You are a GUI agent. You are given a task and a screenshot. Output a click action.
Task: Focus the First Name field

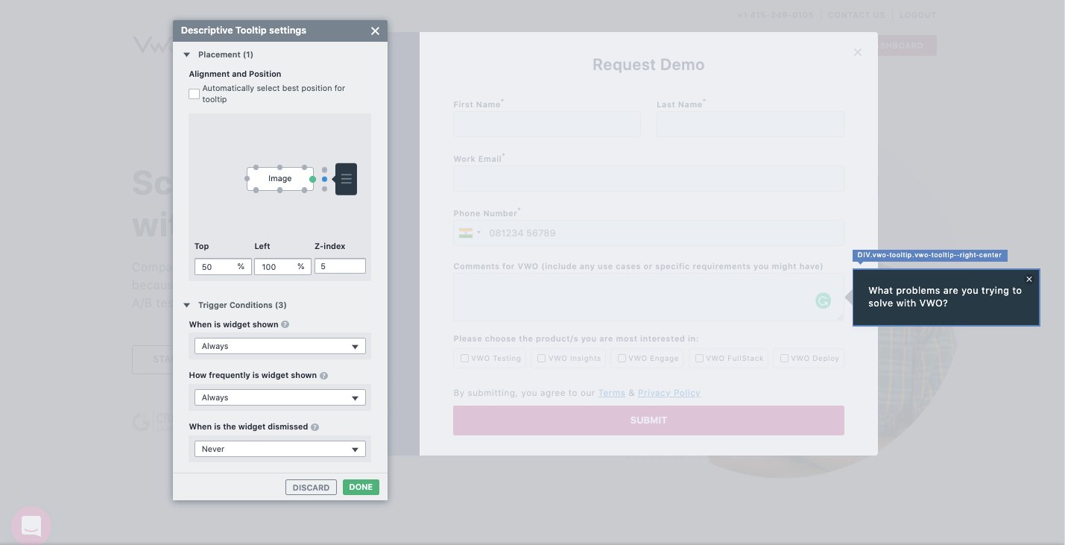click(x=547, y=124)
